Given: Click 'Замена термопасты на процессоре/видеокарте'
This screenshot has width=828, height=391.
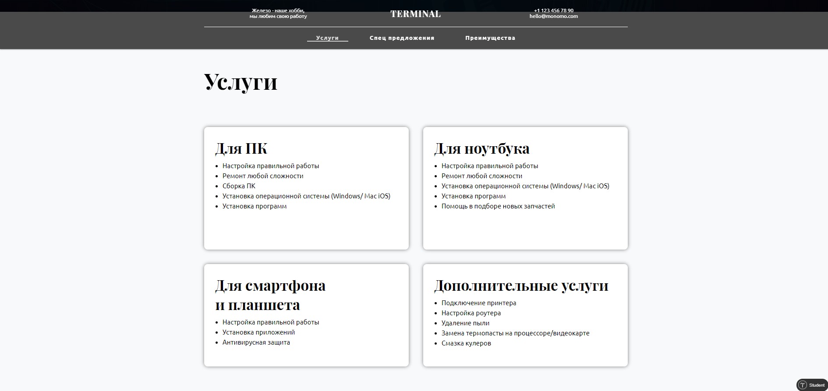Looking at the screenshot, I should pyautogui.click(x=516, y=333).
